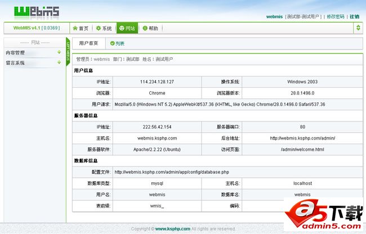Click /admin/welcome.html page value

point(302,150)
